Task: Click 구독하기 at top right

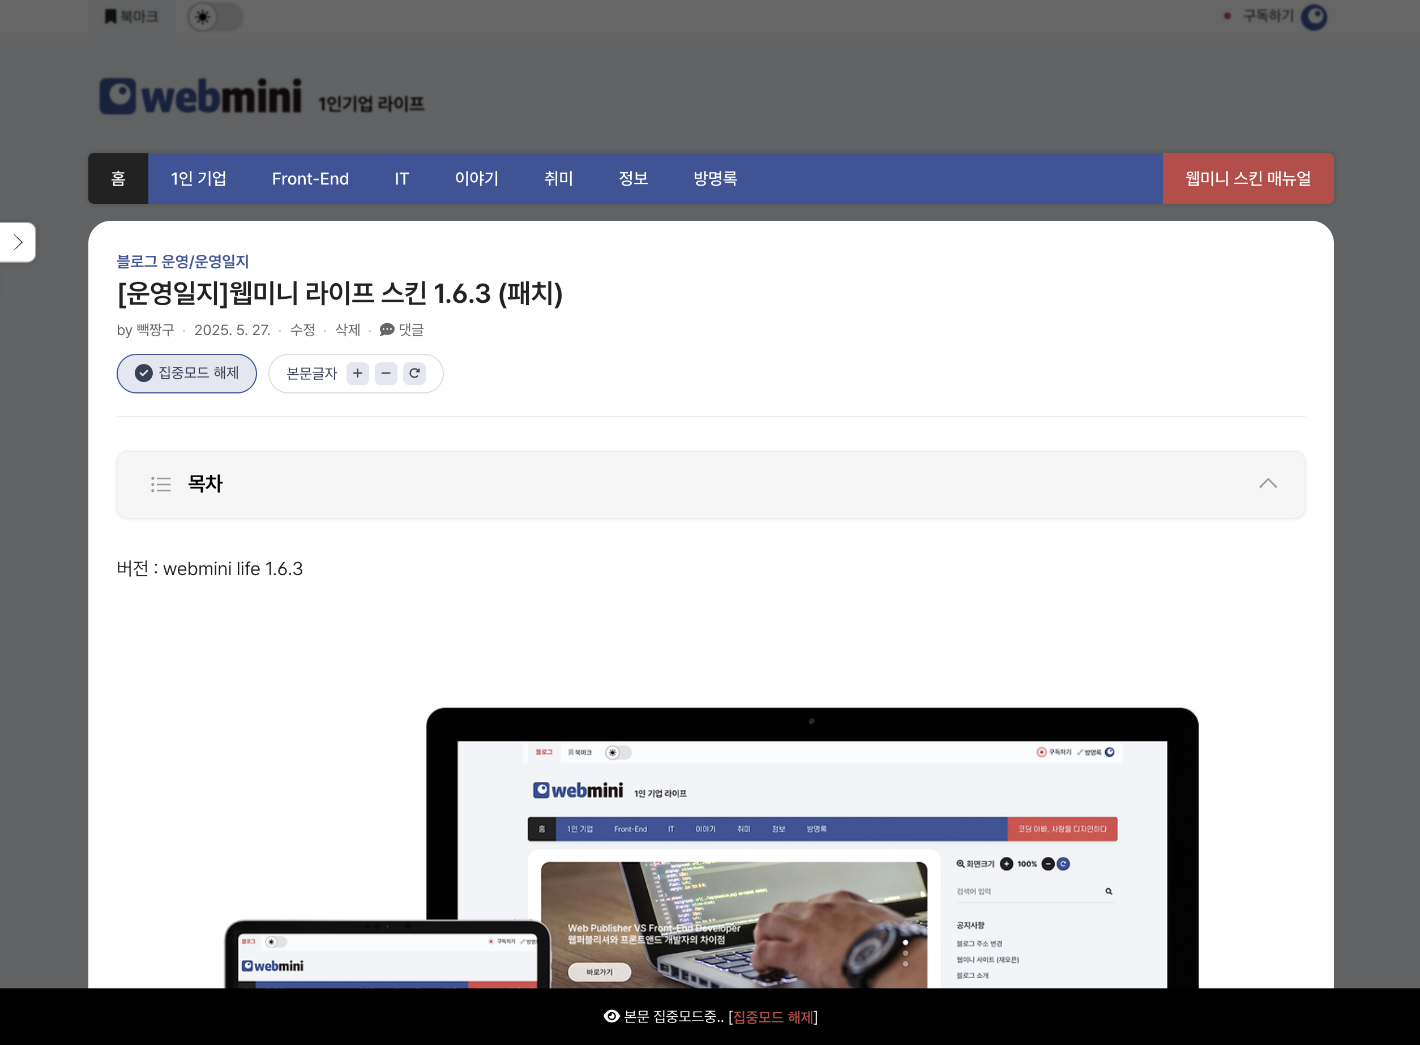Action: (1268, 16)
